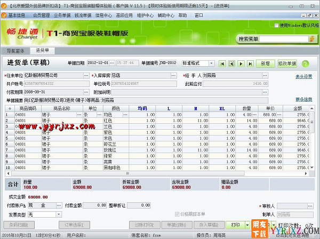Click the 均码 column header

point(142,108)
